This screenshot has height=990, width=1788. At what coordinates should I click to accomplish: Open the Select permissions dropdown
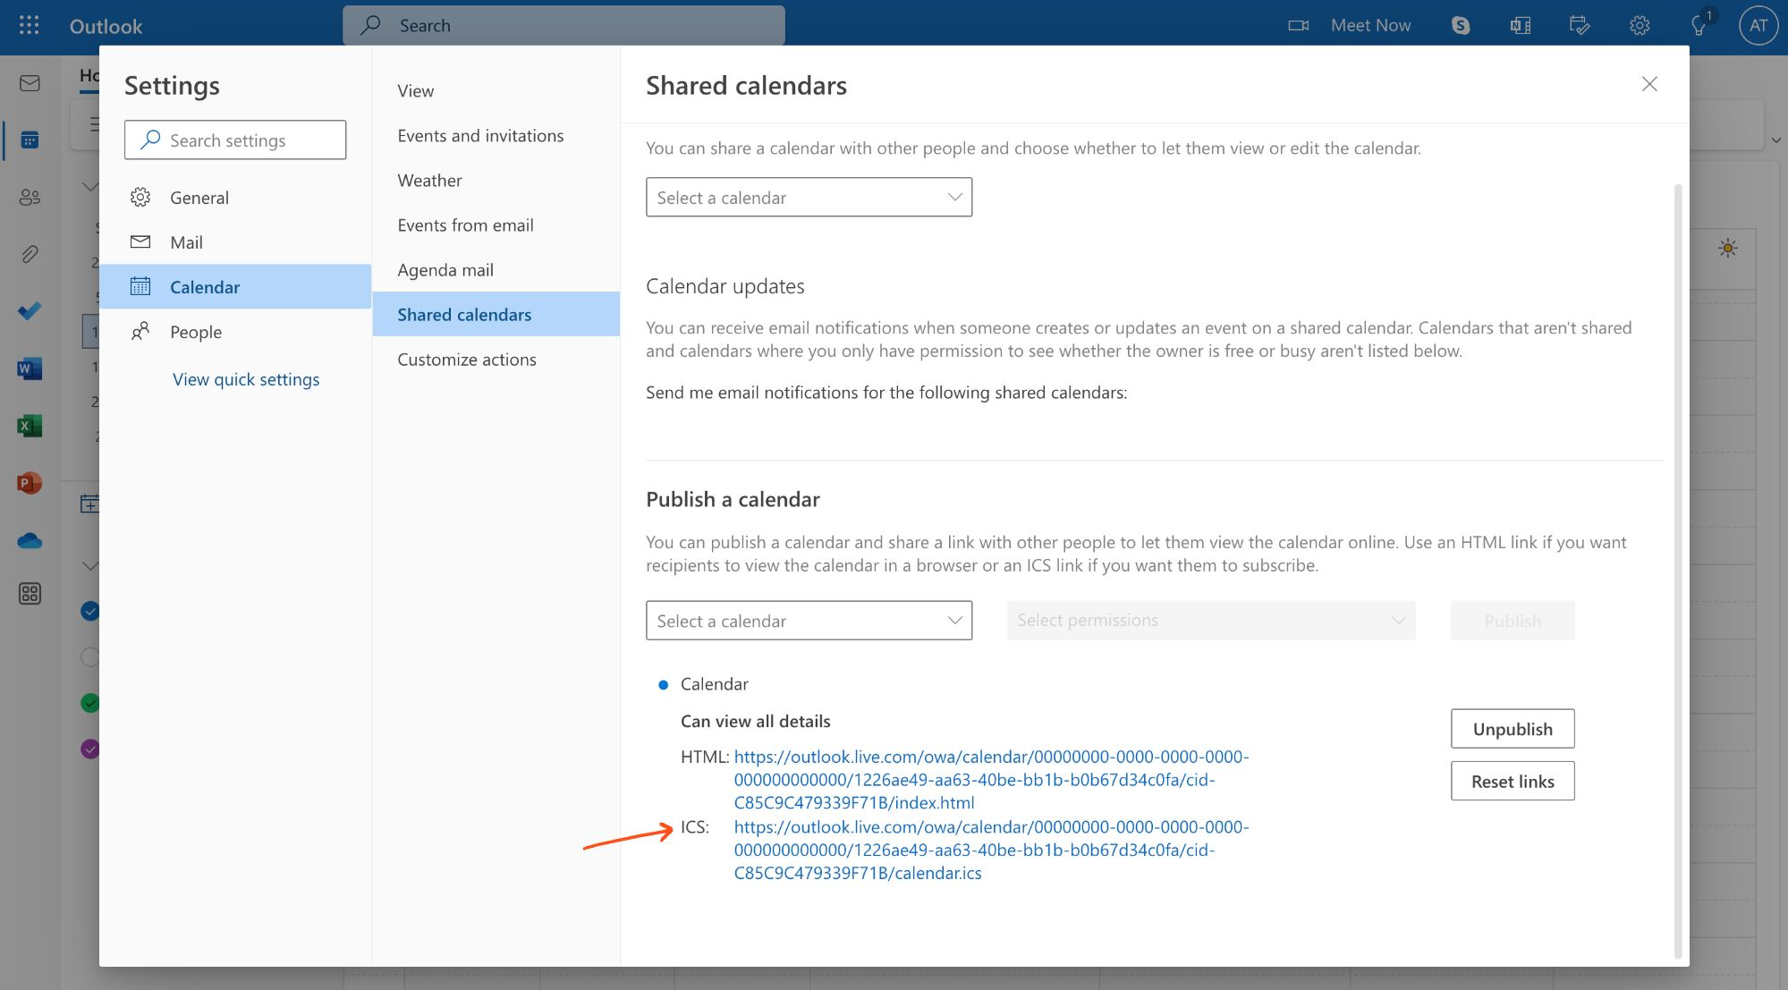tap(1210, 621)
